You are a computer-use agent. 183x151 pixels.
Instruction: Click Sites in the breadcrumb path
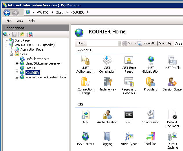[x=60, y=12]
